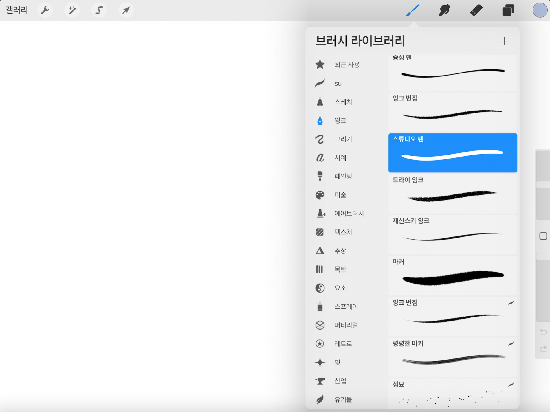Screen dimensions: 550x412
Task: Choose the 재신스키 잉크 brush
Action: pos(453,234)
